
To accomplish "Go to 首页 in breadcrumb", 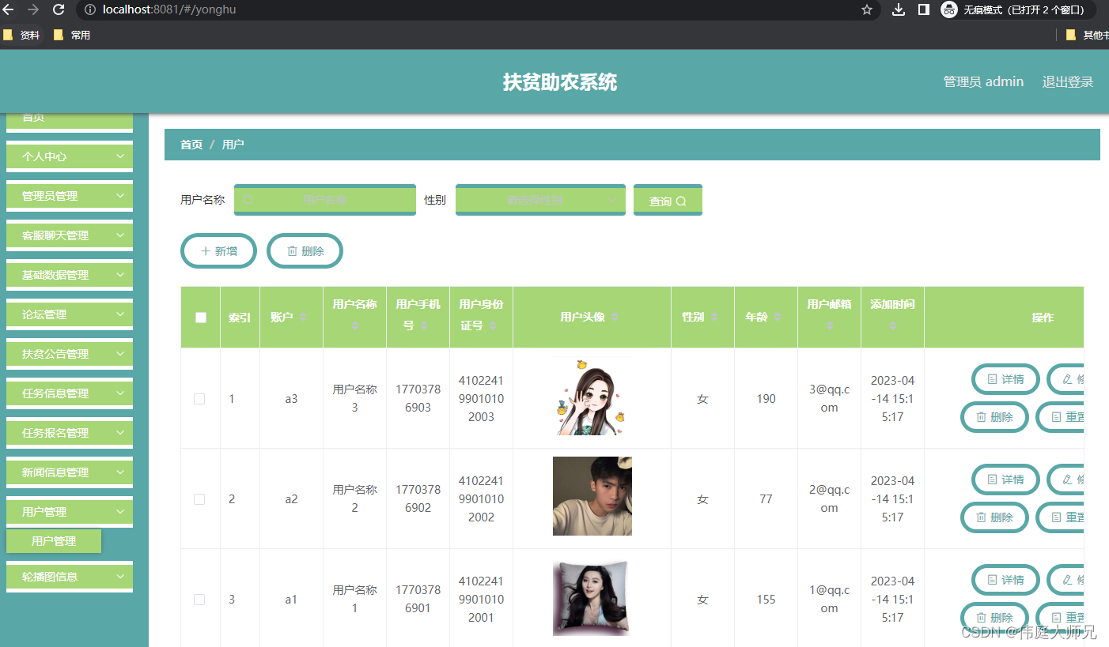I will 191,145.
